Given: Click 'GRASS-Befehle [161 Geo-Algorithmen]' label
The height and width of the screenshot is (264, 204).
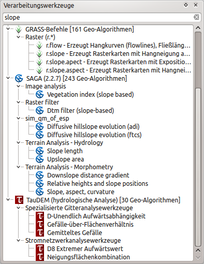Looking at the screenshot, I should click(80, 29).
